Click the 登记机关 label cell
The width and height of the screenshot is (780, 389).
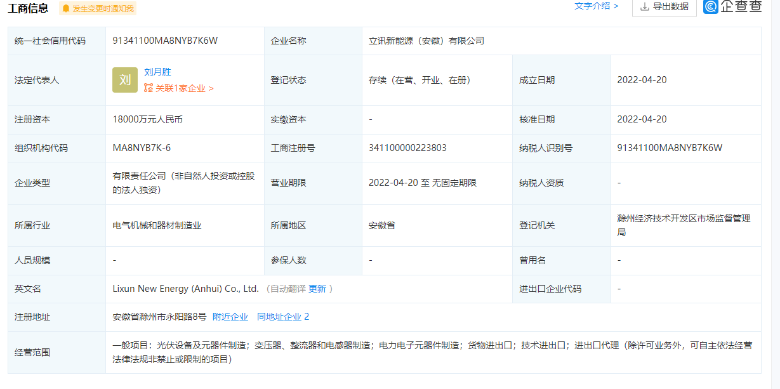coord(562,225)
